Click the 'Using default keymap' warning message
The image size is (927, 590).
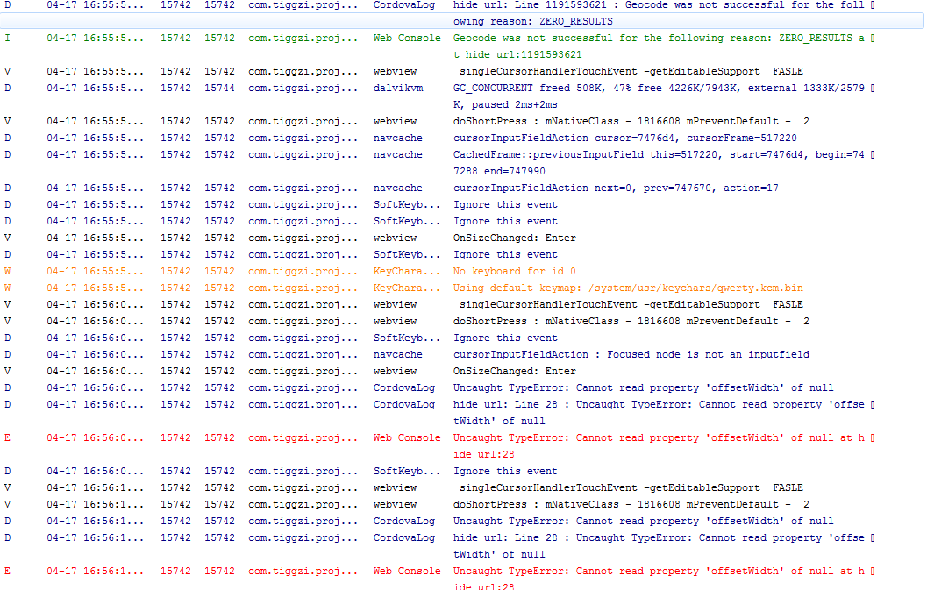click(x=627, y=288)
